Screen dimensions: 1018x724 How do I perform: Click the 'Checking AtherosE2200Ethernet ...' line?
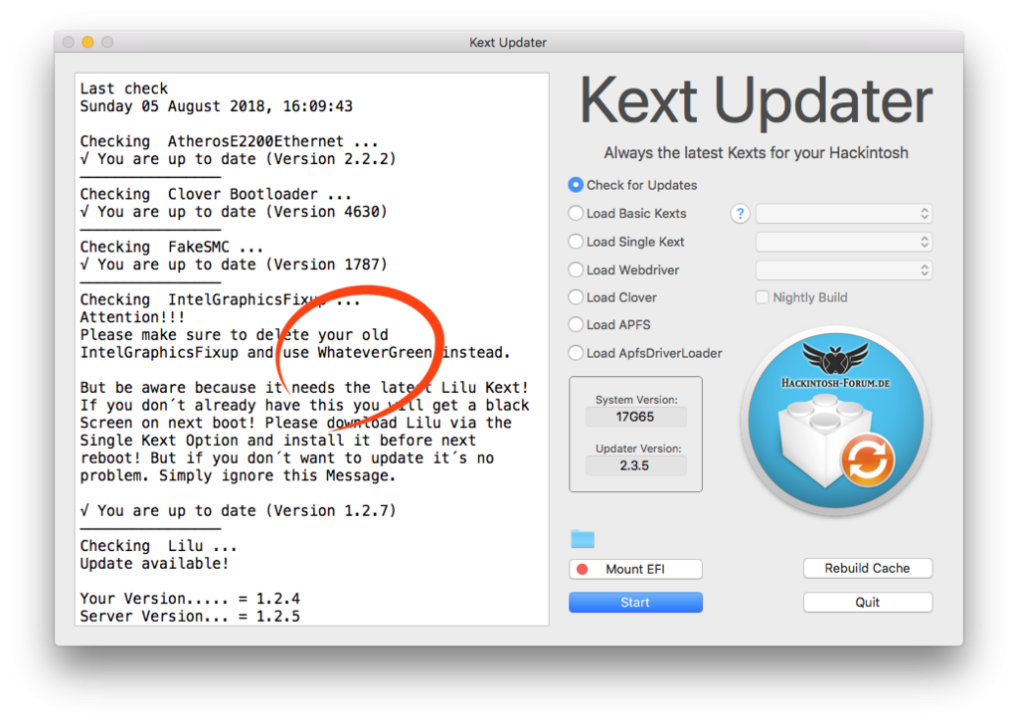230,141
